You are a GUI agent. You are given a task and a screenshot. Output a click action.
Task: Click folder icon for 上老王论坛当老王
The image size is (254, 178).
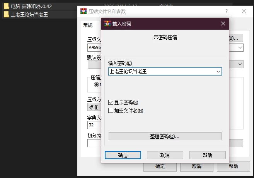(x=6, y=14)
